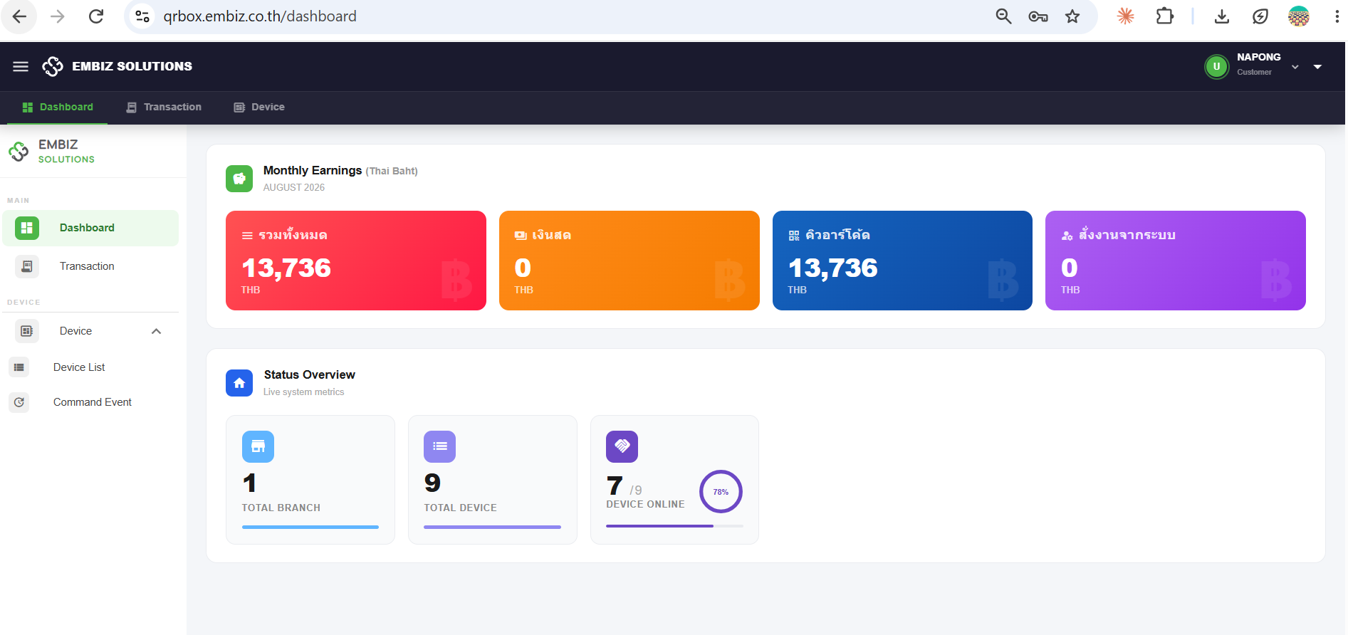1348x635 pixels.
Task: Click the Monthly Earnings piggy bank icon
Action: point(239,179)
